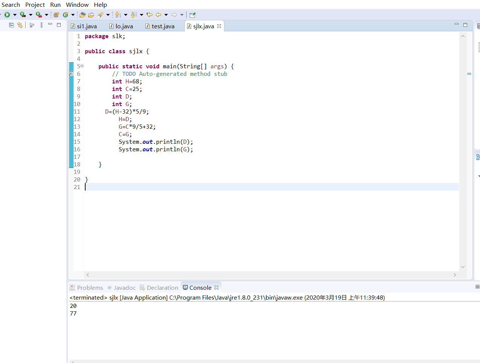Click the Coverage launch icon
The width and height of the screenshot is (480, 363).
tap(23, 15)
